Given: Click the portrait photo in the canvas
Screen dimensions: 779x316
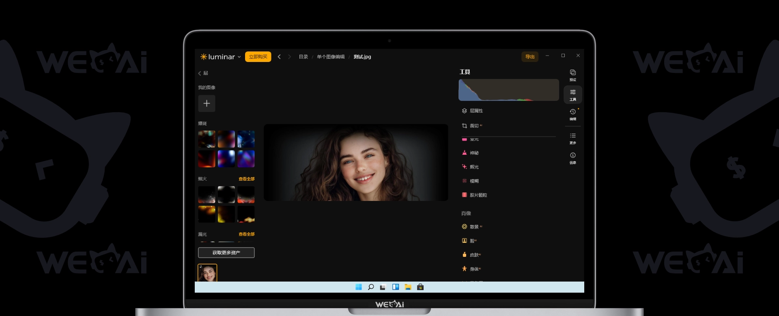Looking at the screenshot, I should (x=356, y=162).
